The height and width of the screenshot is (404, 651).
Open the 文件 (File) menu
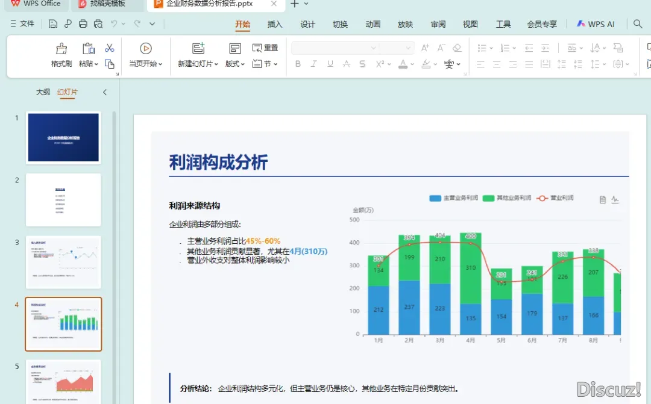22,23
